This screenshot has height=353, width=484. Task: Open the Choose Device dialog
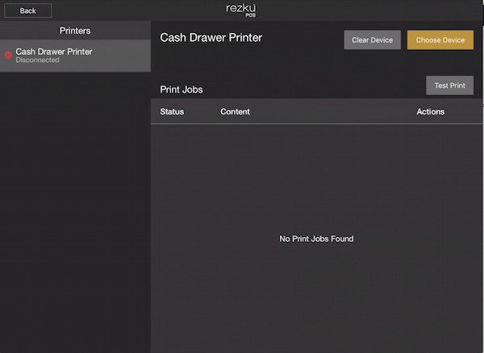440,40
